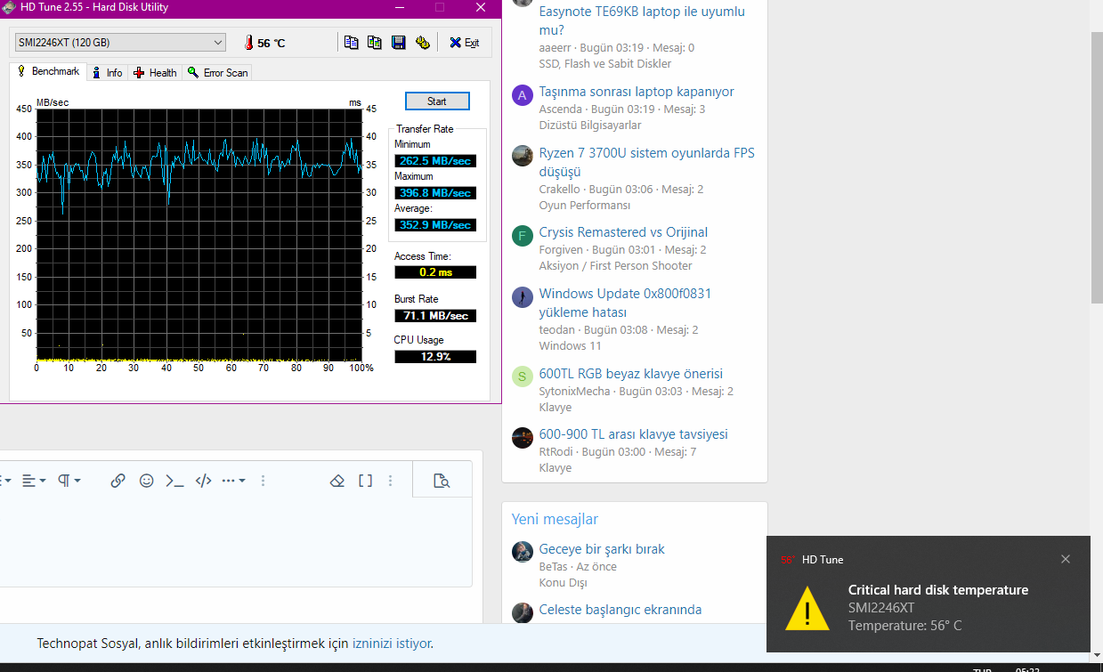The width and height of the screenshot is (1103, 672).
Task: Click the insert link icon in editor
Action: point(118,481)
